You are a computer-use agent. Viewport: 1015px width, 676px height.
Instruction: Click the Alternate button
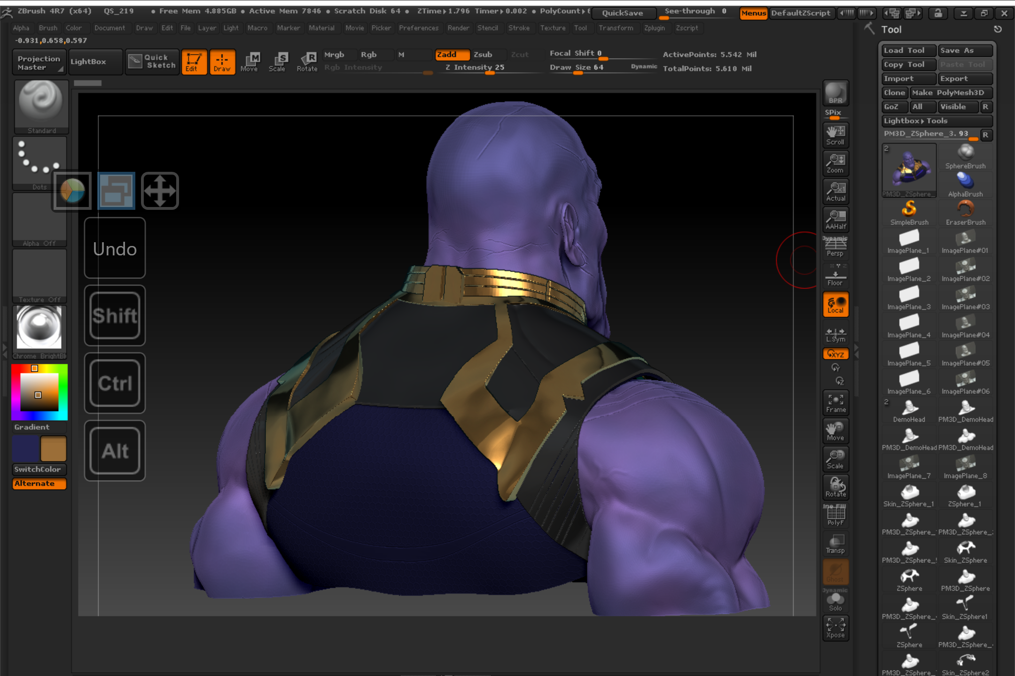(x=39, y=484)
